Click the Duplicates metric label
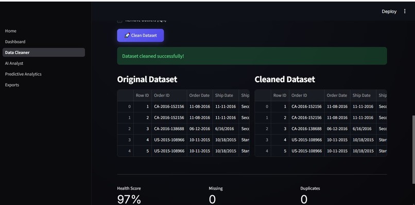 [x=310, y=189]
